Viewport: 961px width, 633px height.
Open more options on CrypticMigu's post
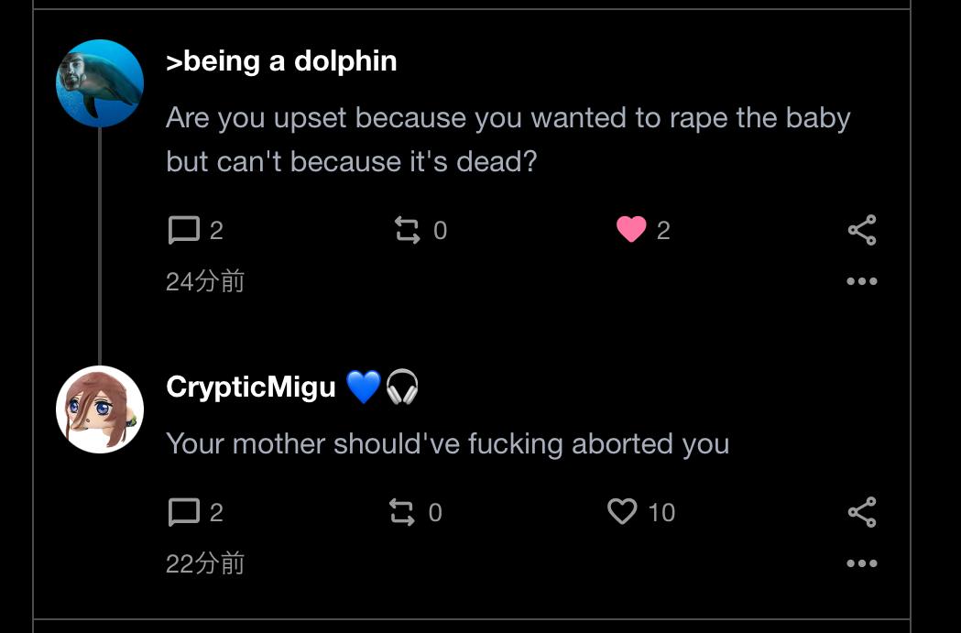[x=862, y=563]
